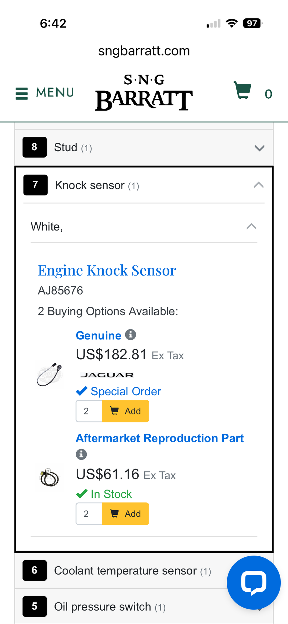Open the live chat bubble
The height and width of the screenshot is (624, 288).
[254, 583]
